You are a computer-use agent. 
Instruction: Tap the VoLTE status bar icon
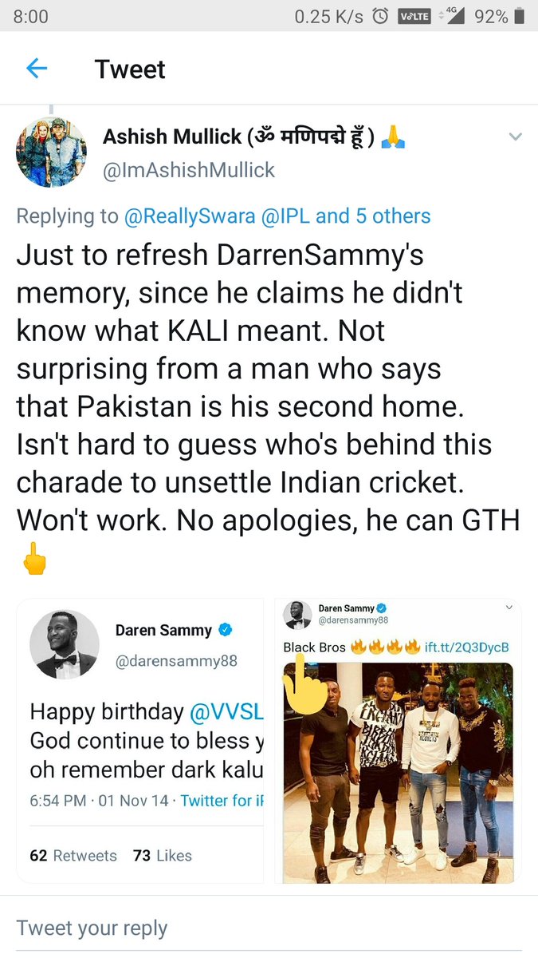pos(414,16)
